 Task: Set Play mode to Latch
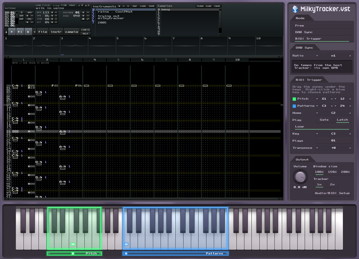pos(342,120)
